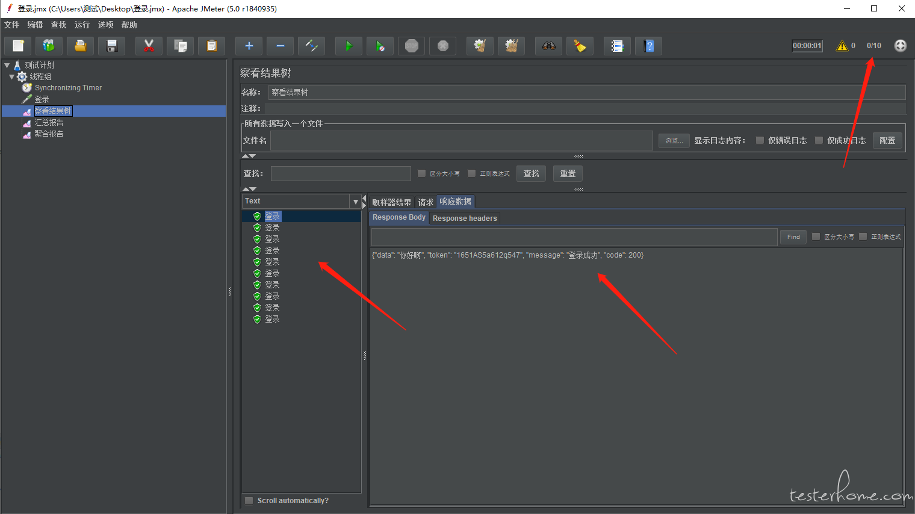Click the 重置 button
Image resolution: width=915 pixels, height=514 pixels.
[x=568, y=173]
